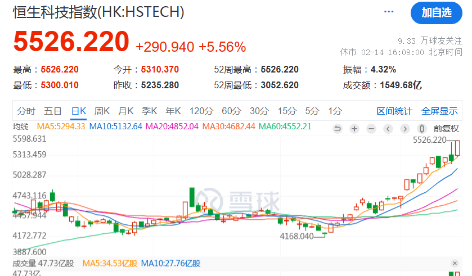Switch chart to 30分 interval
472x276 pixels.
pos(259,111)
